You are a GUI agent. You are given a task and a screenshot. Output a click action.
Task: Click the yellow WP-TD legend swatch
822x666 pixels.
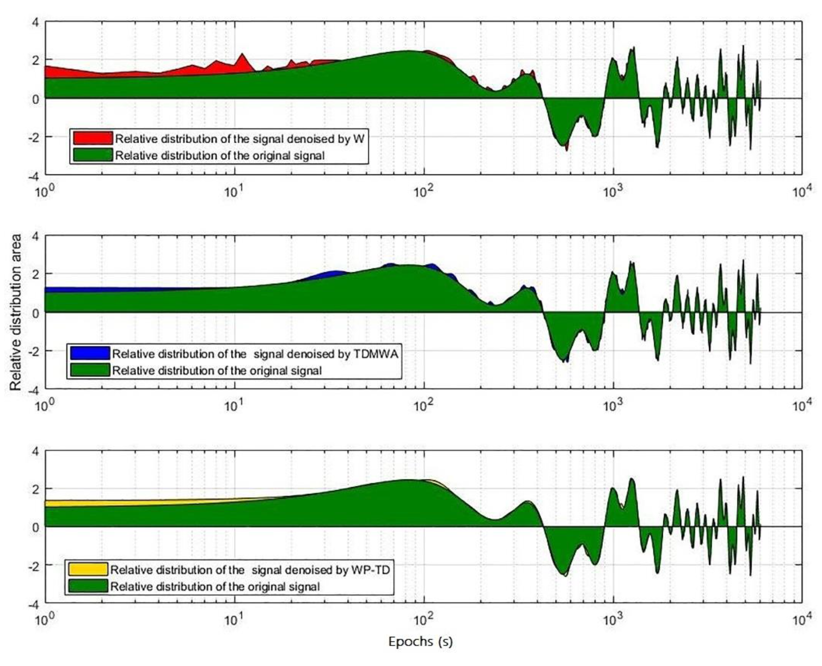(88, 569)
